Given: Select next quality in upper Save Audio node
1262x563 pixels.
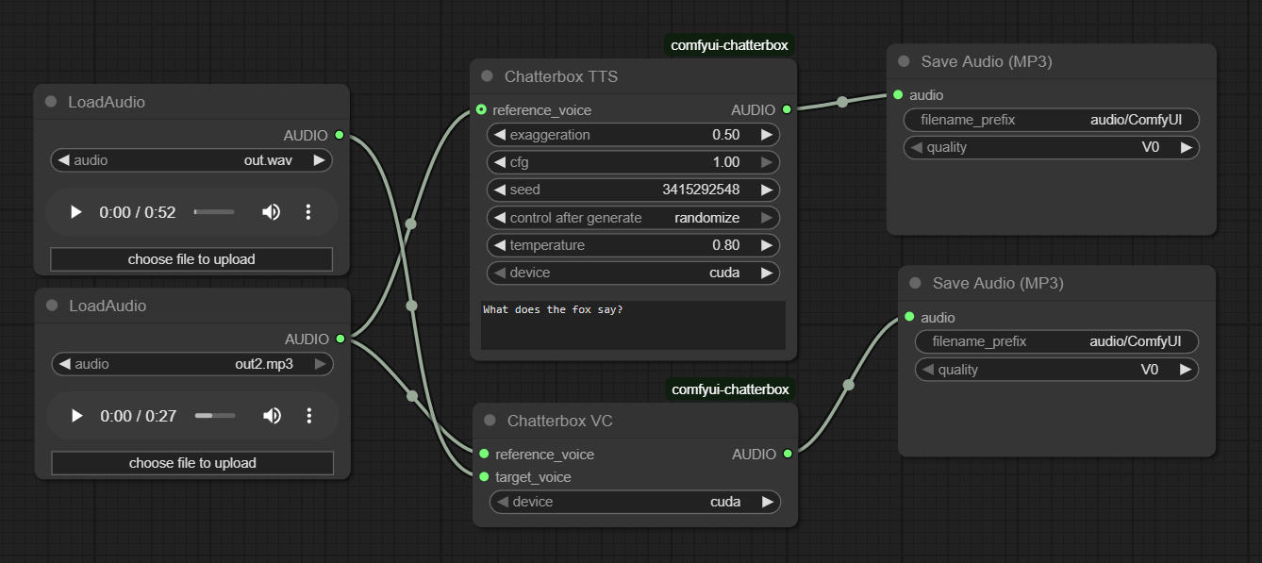Looking at the screenshot, I should tap(1187, 147).
